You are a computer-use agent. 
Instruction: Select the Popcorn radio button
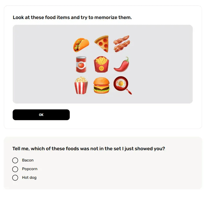tap(15, 169)
